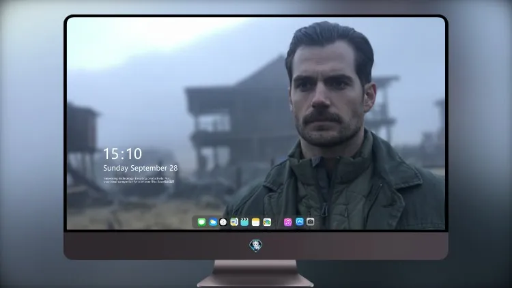Screen dimensions: 512x288
Task: Open the yellow Notes app in dock
Action: coord(256,222)
